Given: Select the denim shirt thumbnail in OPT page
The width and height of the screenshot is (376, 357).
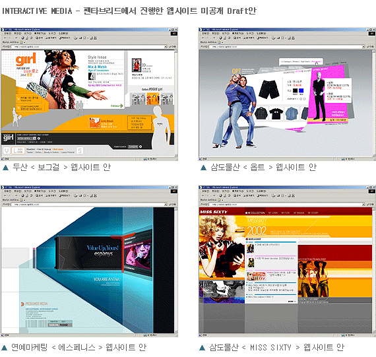Looking at the screenshot, I should (x=292, y=114).
